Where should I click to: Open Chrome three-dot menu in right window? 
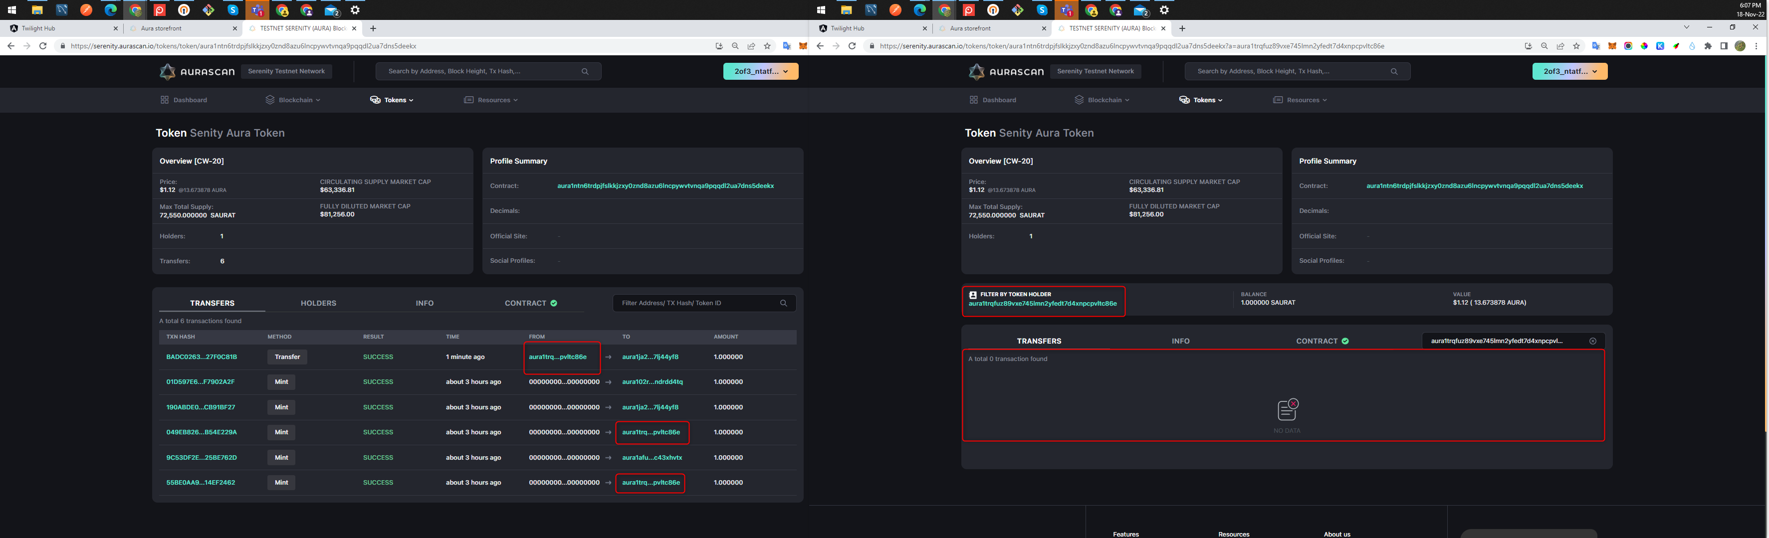coord(1757,46)
